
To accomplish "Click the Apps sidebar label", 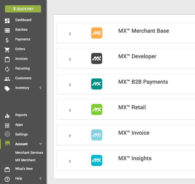I will (19, 125).
